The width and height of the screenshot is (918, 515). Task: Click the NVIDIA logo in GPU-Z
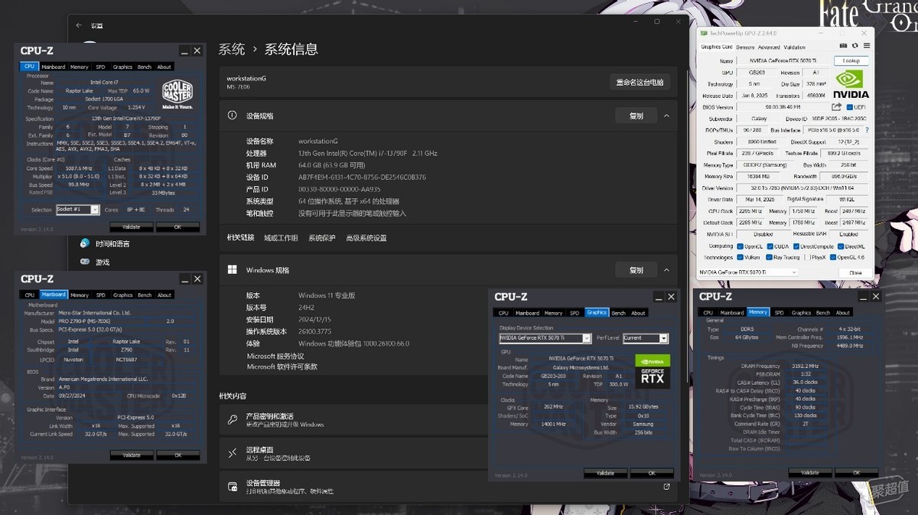(850, 83)
